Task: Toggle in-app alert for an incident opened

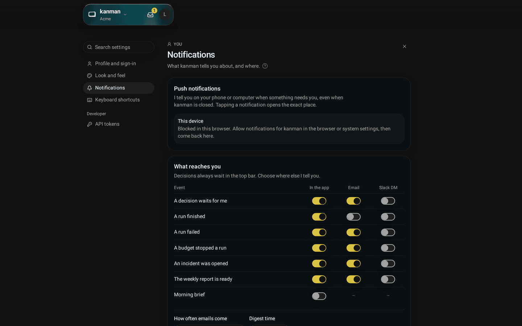Action: coord(319,264)
